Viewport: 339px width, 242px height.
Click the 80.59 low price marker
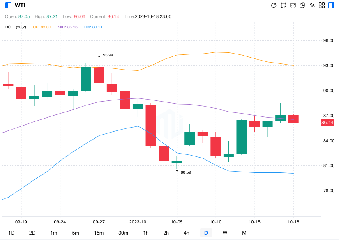(185, 172)
